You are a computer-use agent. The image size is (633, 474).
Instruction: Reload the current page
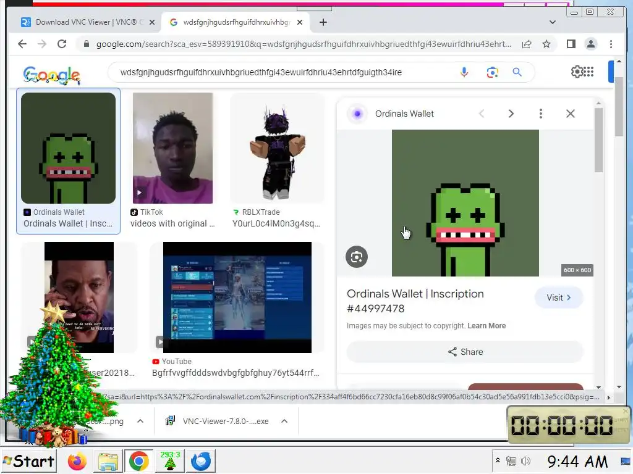(62, 44)
